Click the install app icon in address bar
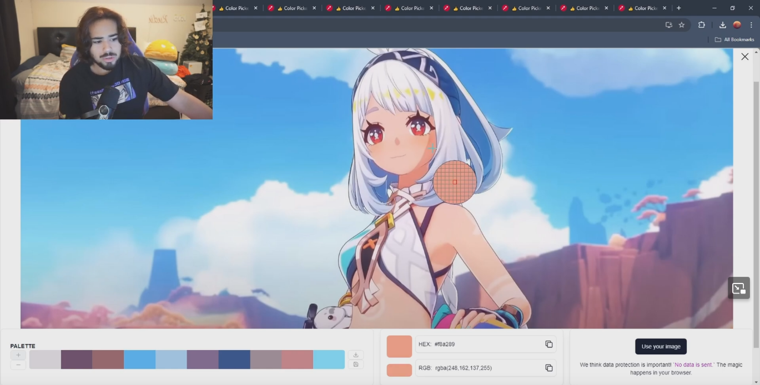760x385 pixels. [x=668, y=25]
